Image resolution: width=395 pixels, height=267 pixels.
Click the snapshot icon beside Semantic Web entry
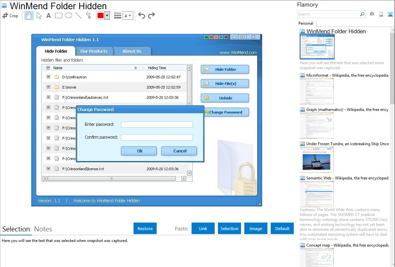[302, 178]
